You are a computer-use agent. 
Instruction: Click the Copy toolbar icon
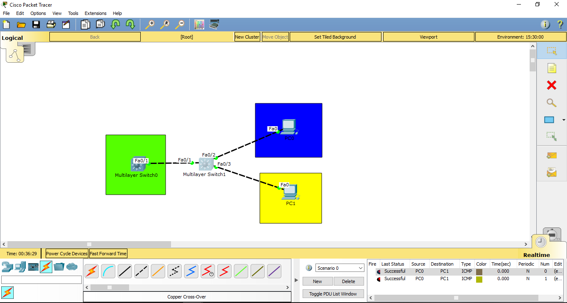85,24
